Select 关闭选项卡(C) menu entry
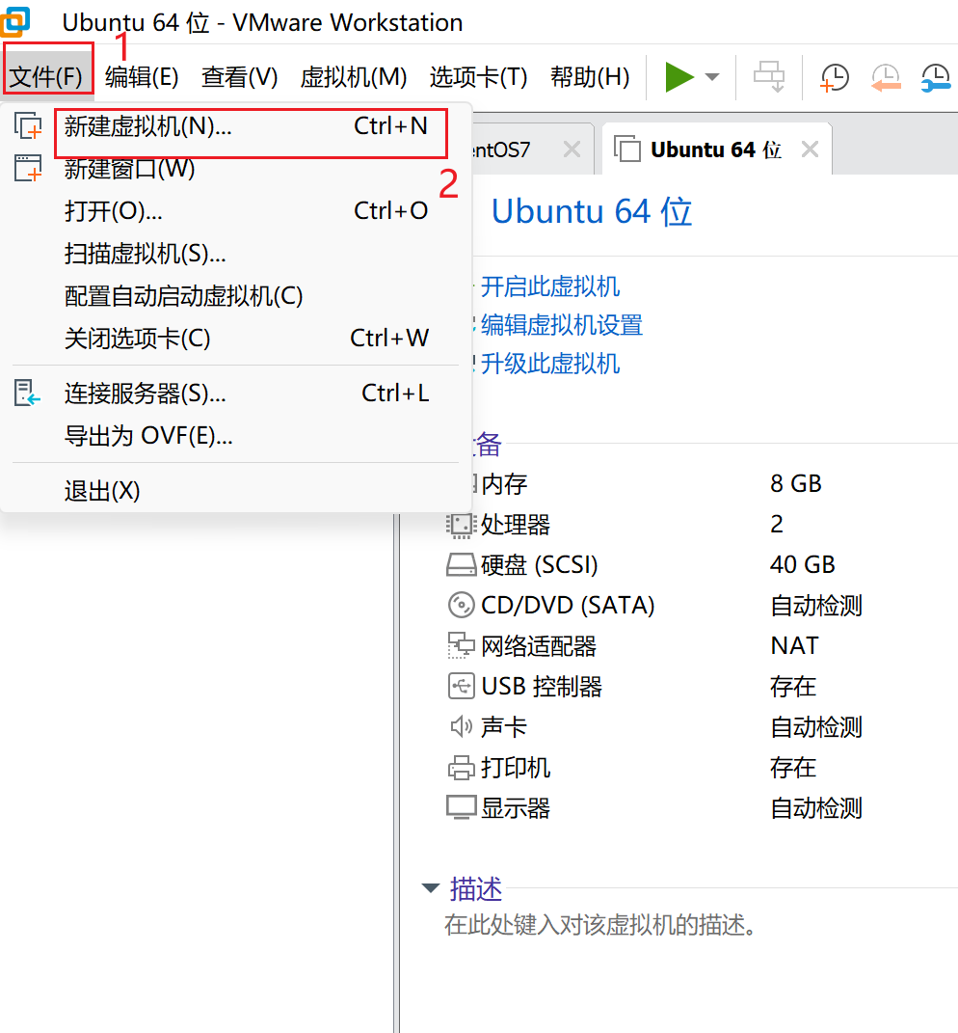This screenshot has width=958, height=1033. click(x=236, y=339)
